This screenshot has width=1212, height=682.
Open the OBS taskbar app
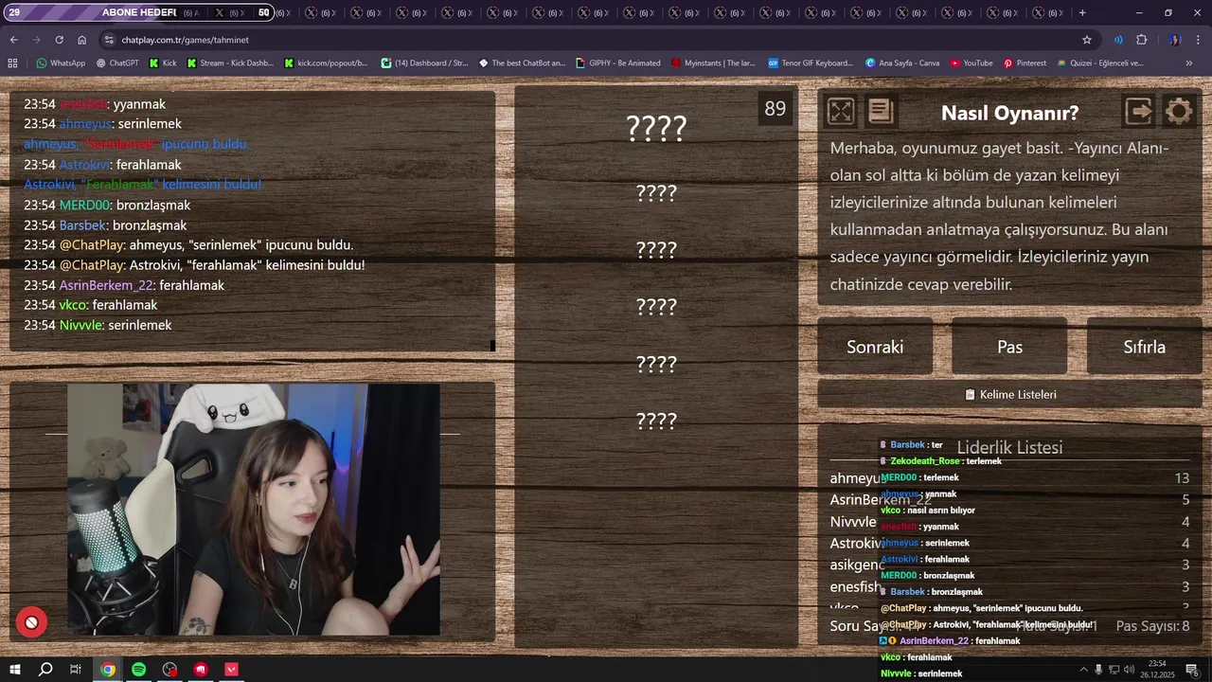pyautogui.click(x=169, y=670)
